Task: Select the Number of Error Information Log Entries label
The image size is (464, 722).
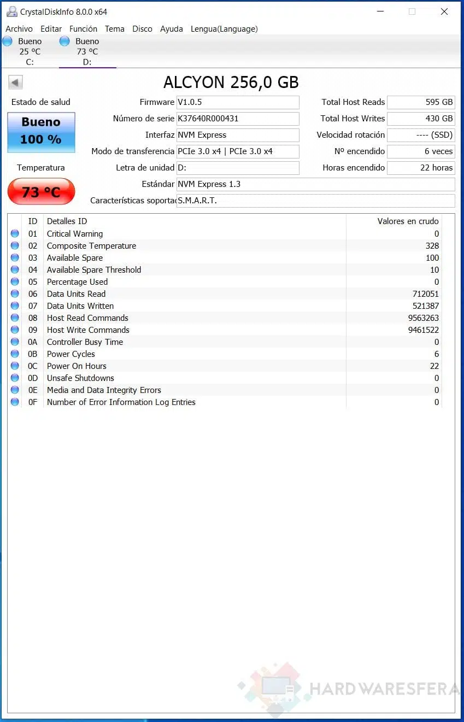Action: pos(121,402)
